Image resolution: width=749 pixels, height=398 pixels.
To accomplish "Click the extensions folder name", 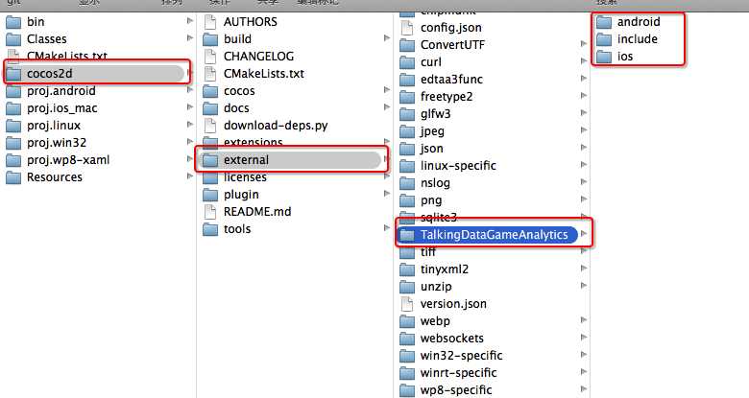I will pos(253,142).
